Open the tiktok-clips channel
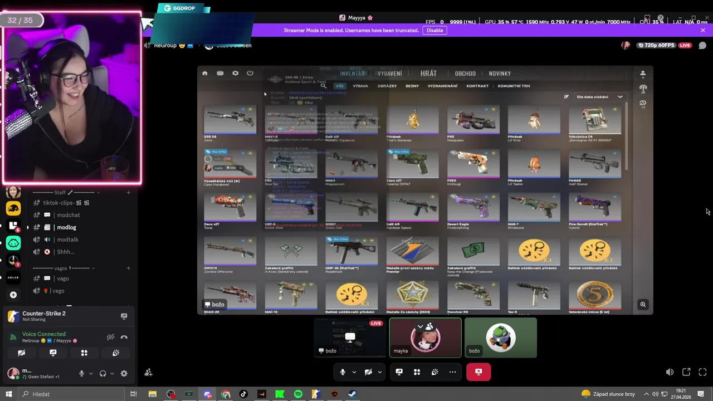The image size is (713, 401). coord(66,203)
